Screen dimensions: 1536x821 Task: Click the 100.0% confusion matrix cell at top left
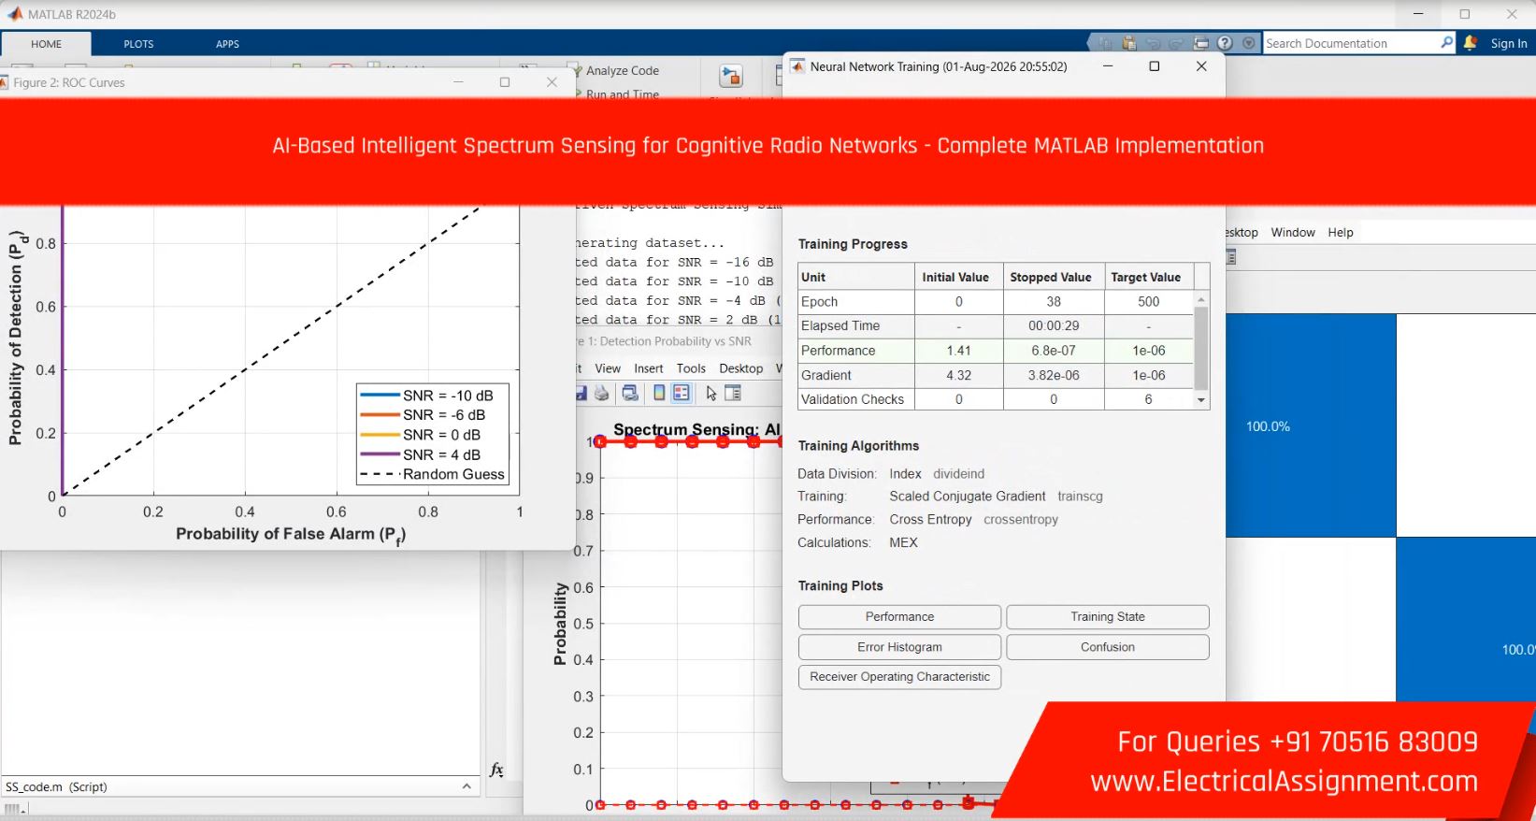pos(1311,426)
